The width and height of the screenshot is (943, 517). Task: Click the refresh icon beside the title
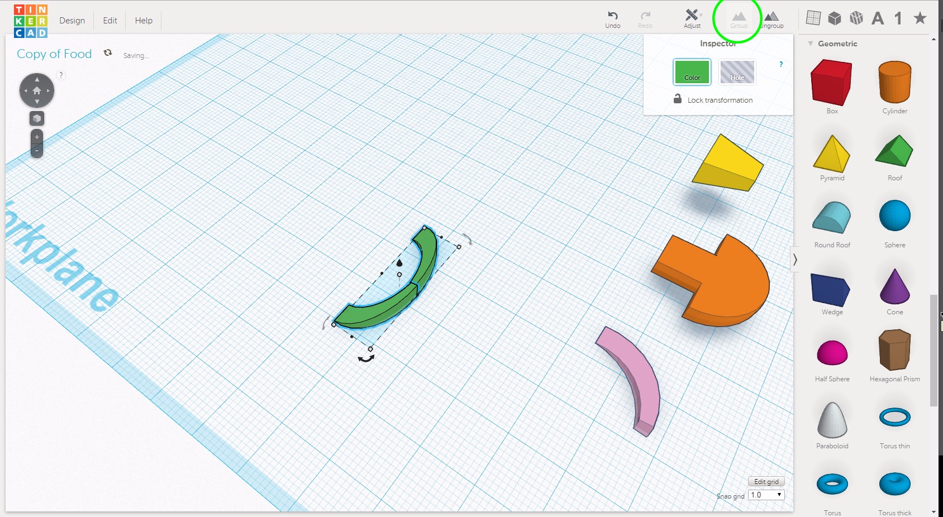[108, 52]
